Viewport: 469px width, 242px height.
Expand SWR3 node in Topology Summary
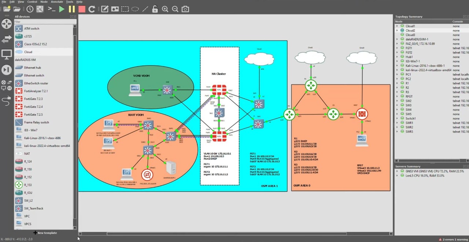point(397,132)
